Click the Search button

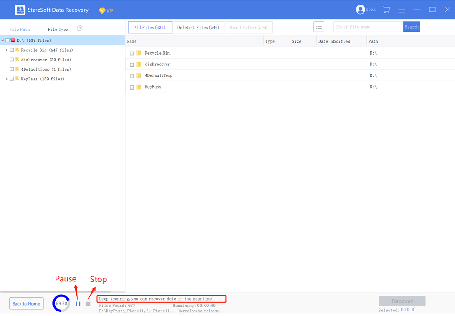coord(411,27)
